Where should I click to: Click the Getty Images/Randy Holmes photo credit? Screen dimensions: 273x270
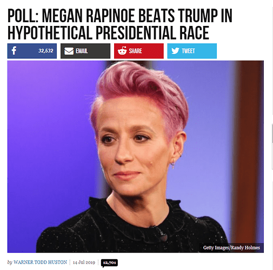pyautogui.click(x=231, y=248)
